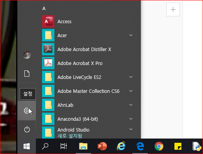Open the Settings gear icon
Viewport: 203px width, 154px height.
26,111
